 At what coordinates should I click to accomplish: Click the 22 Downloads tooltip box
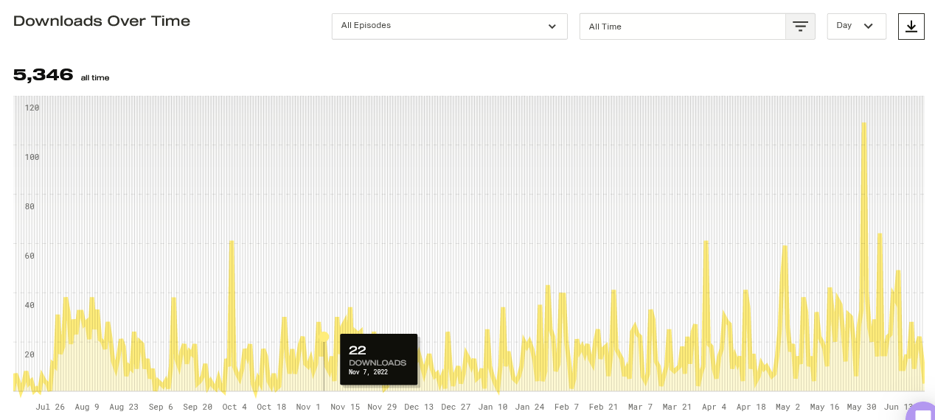point(378,359)
